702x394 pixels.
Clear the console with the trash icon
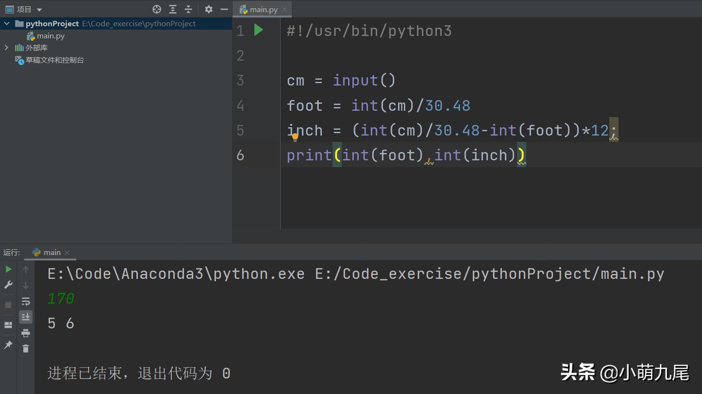[x=26, y=348]
